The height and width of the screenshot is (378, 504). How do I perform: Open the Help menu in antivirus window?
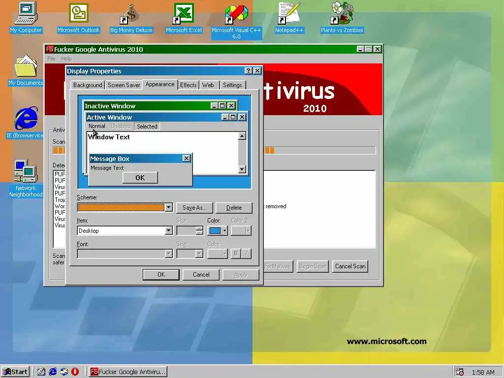(66, 59)
